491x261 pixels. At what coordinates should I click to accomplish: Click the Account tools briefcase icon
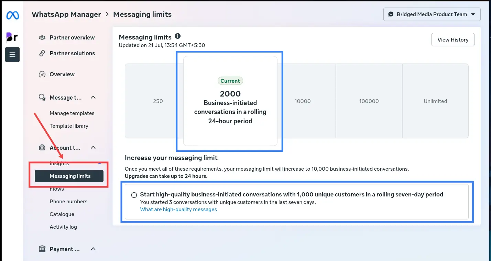(42, 148)
